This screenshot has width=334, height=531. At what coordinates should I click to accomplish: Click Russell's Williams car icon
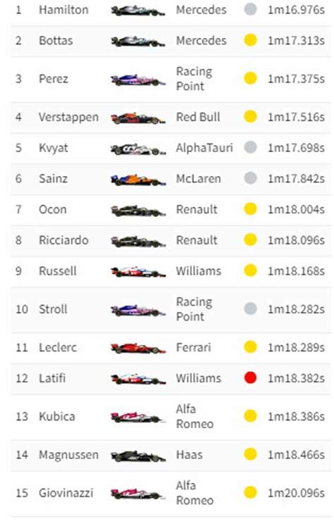coord(138,272)
